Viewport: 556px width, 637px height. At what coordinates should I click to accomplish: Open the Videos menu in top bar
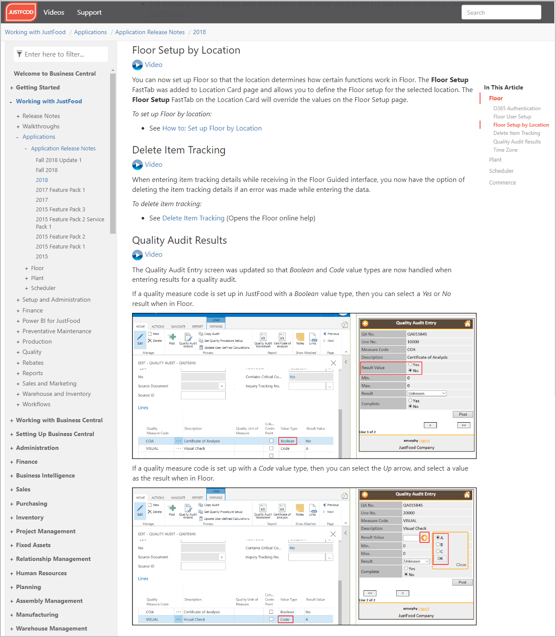[54, 13]
